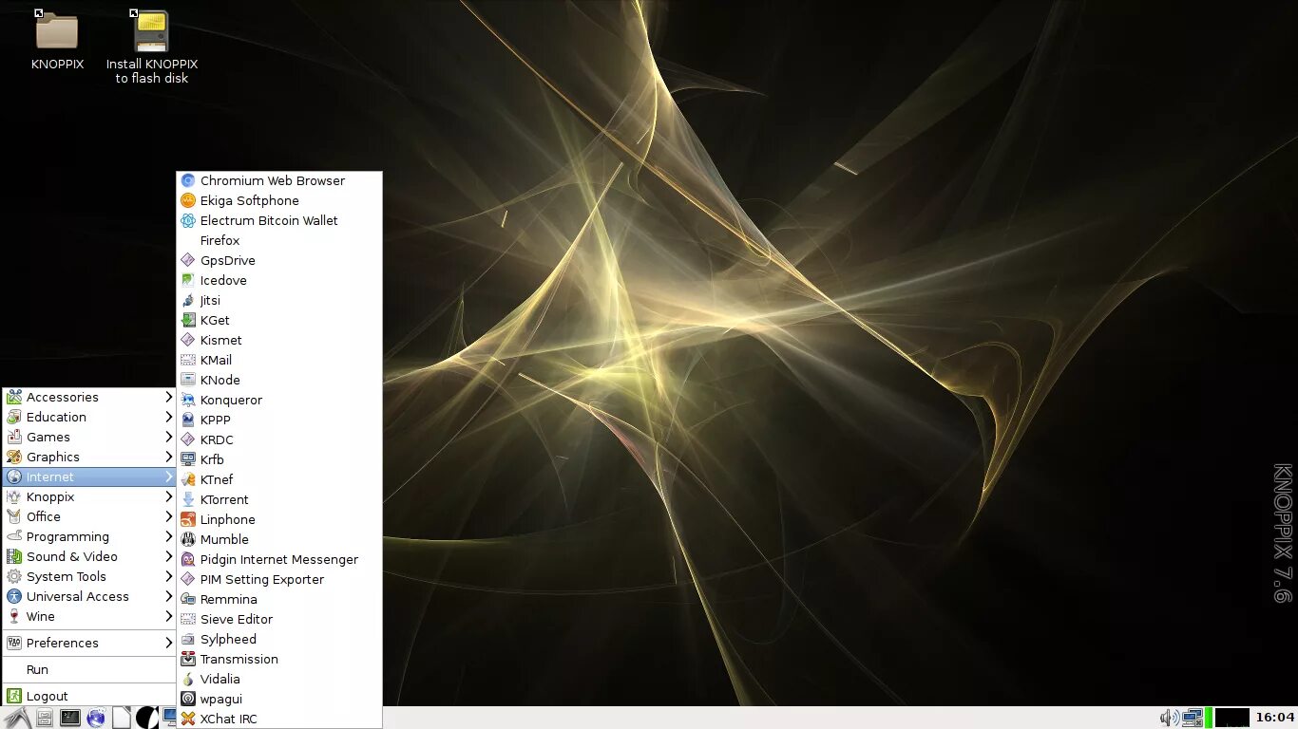
Task: Expand the Office submenu arrow
Action: point(169,516)
